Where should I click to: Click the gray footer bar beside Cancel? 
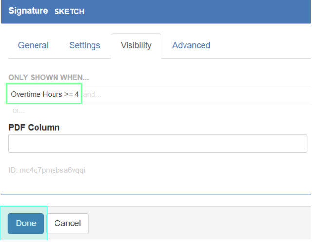point(200,223)
